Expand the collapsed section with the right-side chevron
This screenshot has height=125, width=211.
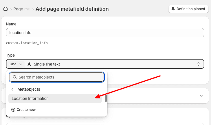(201, 96)
